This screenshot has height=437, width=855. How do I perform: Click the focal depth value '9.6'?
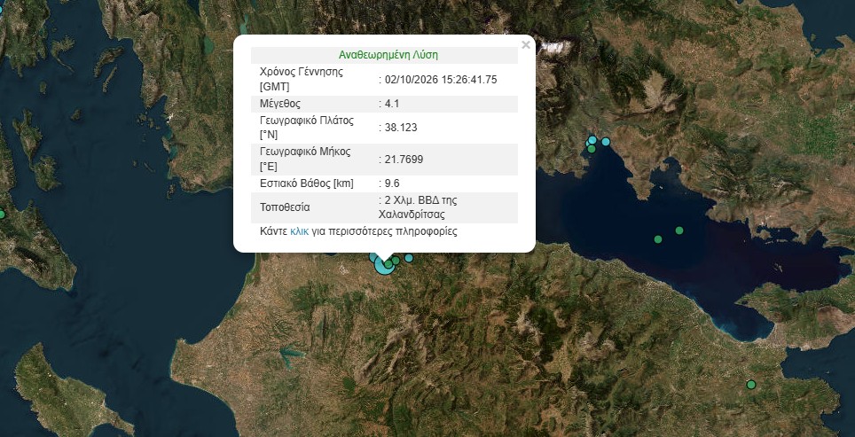click(391, 183)
